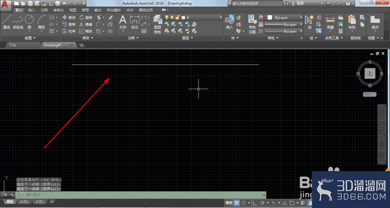Expand the Draw (绘图) panel flyout
390x208 pixels.
coord(30,38)
